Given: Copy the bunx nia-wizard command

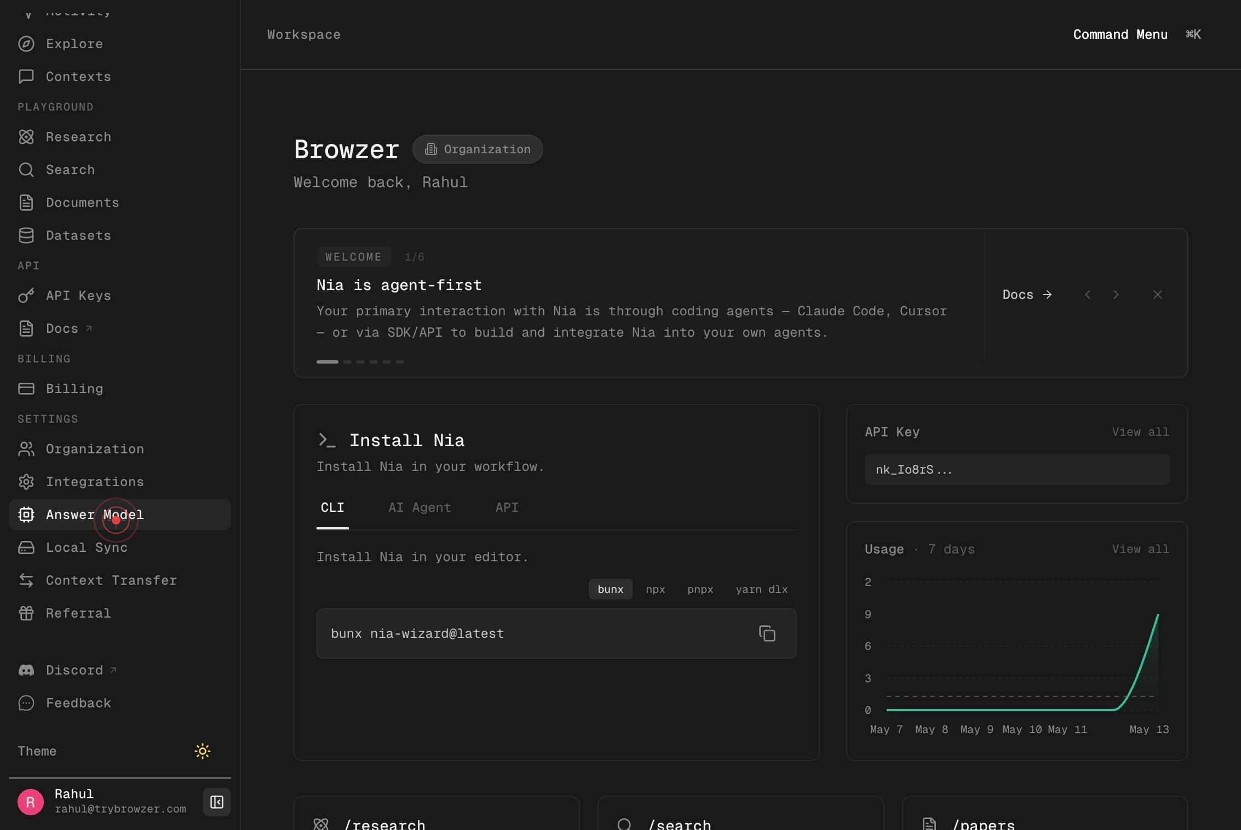Looking at the screenshot, I should point(767,633).
